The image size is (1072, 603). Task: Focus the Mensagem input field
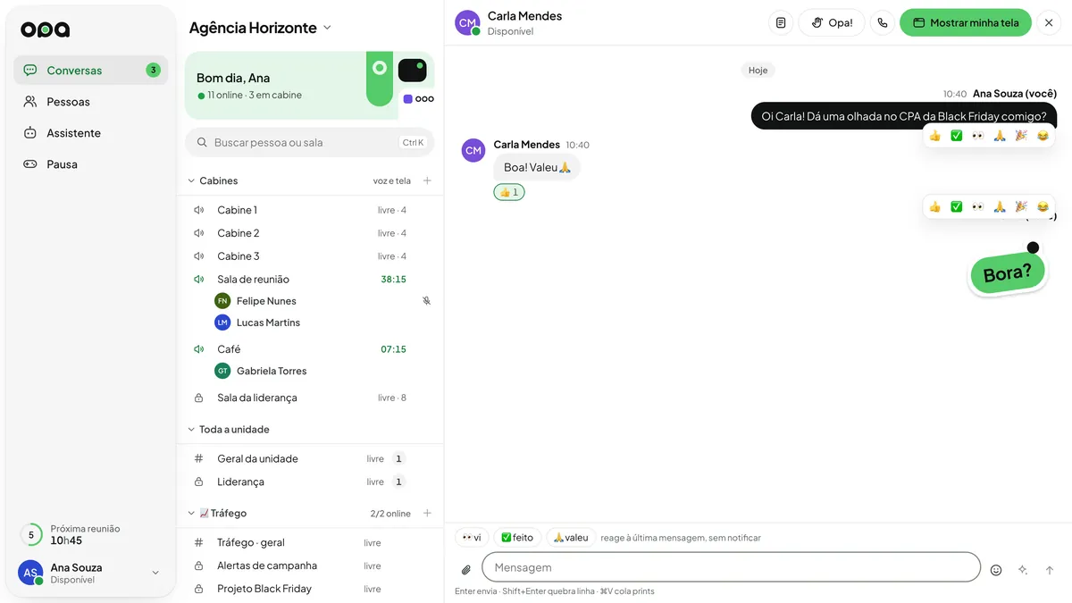tap(731, 567)
